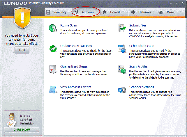Click the certified technician avatar image
This screenshot has width=187, height=137.
click(x=10, y=119)
